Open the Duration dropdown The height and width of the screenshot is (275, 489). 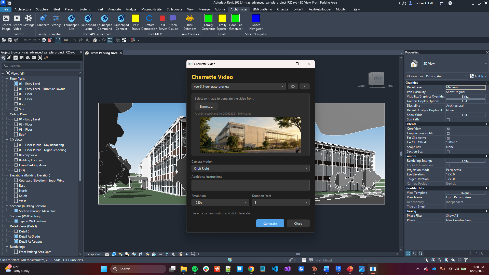(x=281, y=203)
